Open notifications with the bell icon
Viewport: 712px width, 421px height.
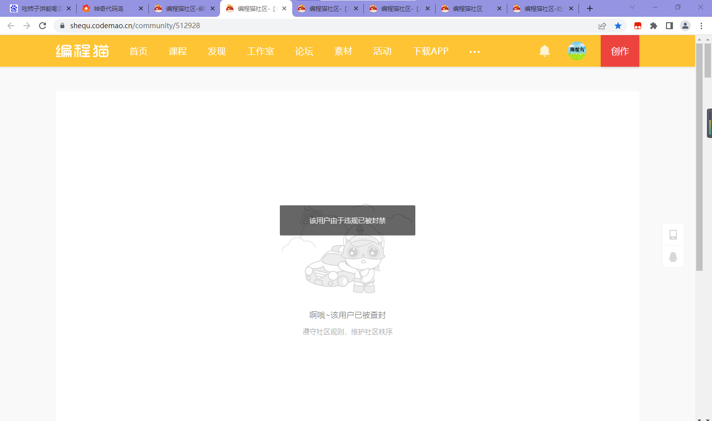tap(544, 51)
